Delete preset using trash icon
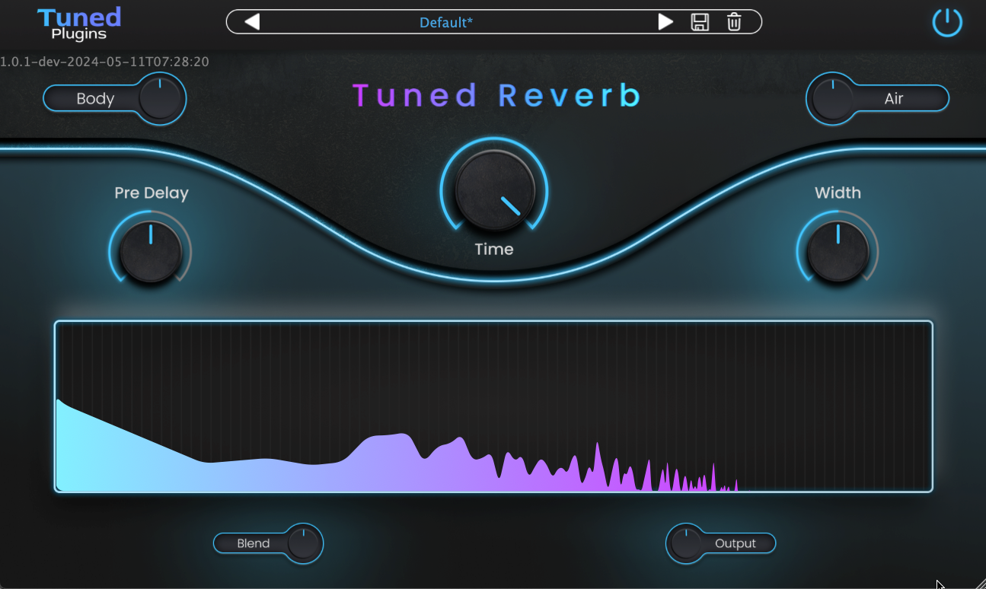This screenshot has height=589, width=986. click(734, 22)
